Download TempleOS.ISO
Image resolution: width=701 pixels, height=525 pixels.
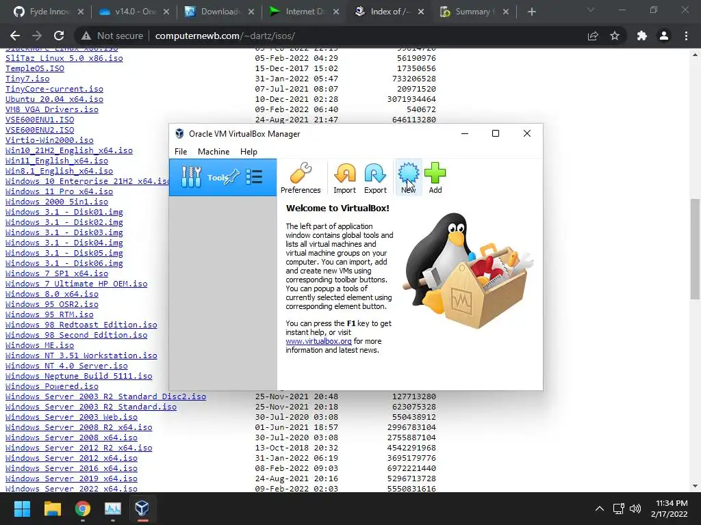click(35, 69)
